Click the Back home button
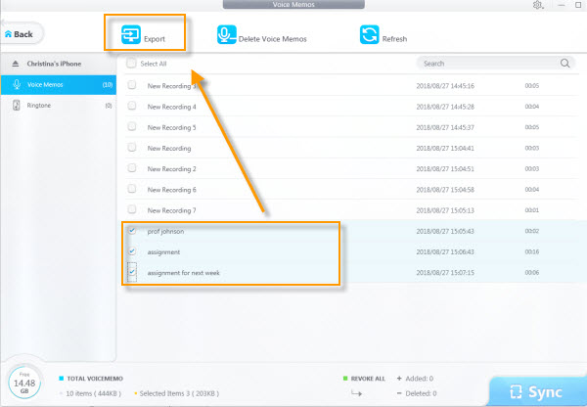The image size is (587, 407). (x=20, y=34)
